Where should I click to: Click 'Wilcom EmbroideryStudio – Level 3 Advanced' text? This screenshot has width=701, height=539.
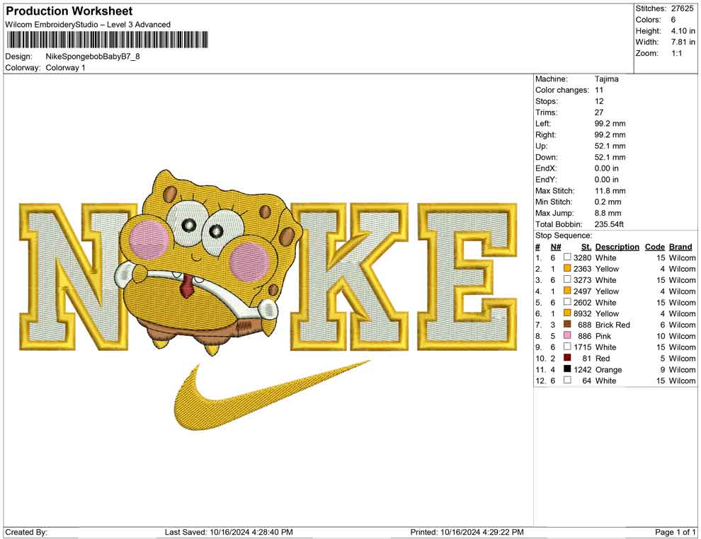(x=88, y=25)
